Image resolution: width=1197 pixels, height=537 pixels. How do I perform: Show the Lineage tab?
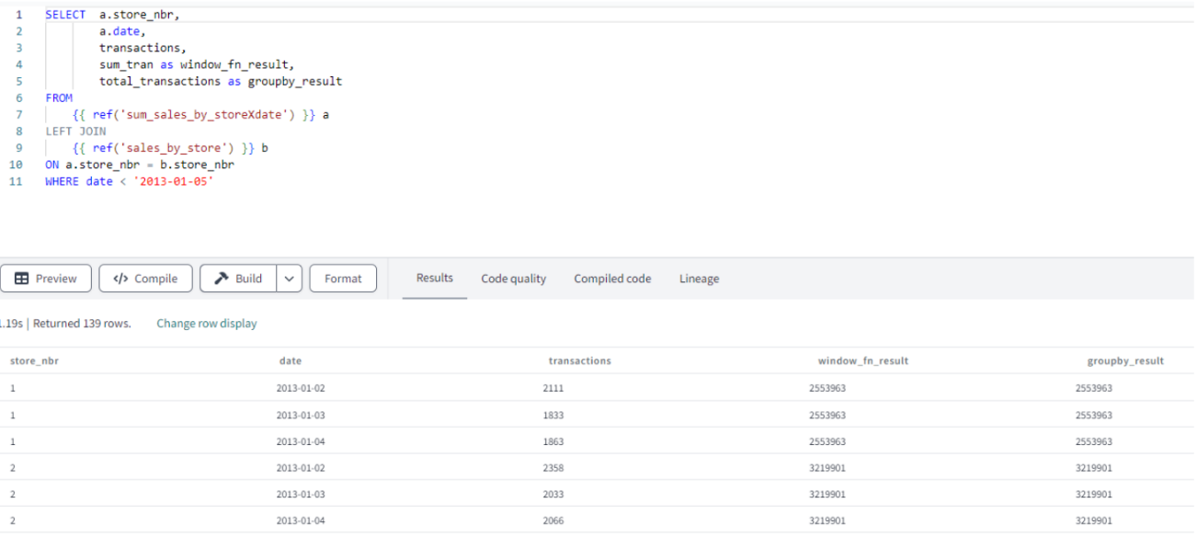(699, 279)
